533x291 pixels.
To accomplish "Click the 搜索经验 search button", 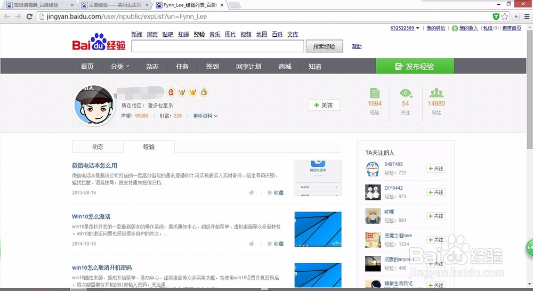I will click(324, 46).
